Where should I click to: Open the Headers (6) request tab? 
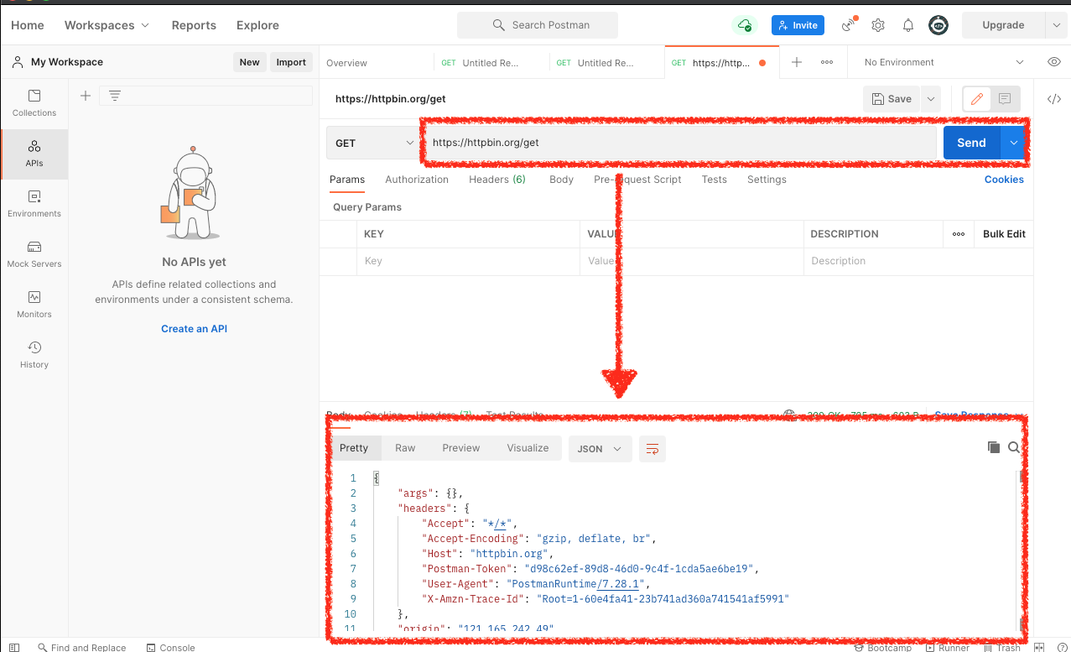pyautogui.click(x=497, y=180)
